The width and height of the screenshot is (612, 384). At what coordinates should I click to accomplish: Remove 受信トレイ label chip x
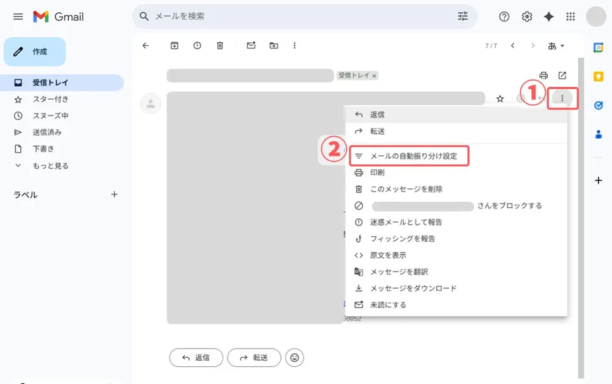coord(374,76)
